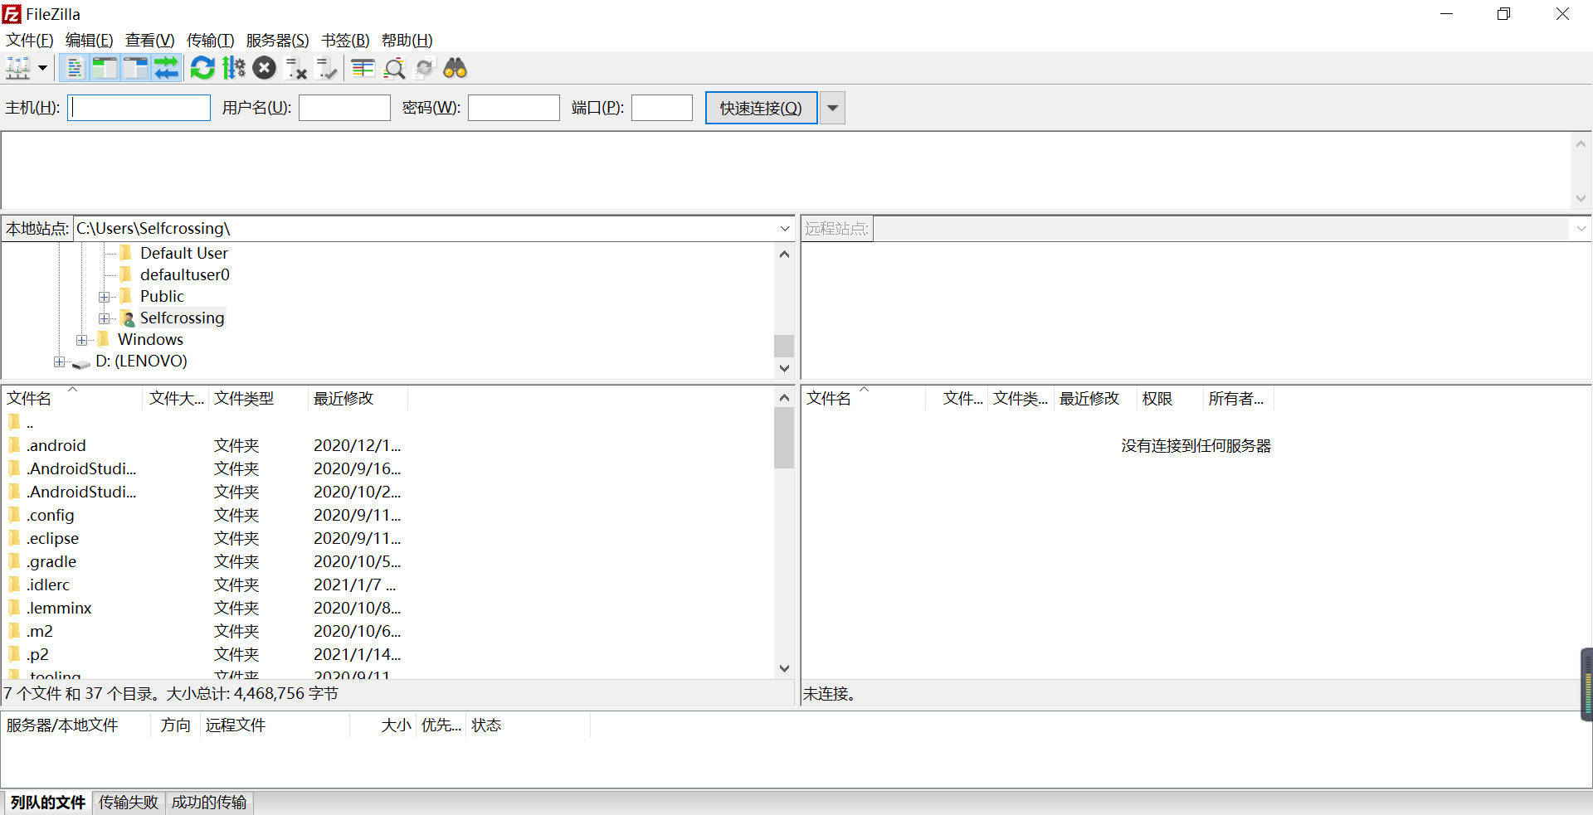
Task: Expand the Public folder node
Action: pyautogui.click(x=104, y=296)
